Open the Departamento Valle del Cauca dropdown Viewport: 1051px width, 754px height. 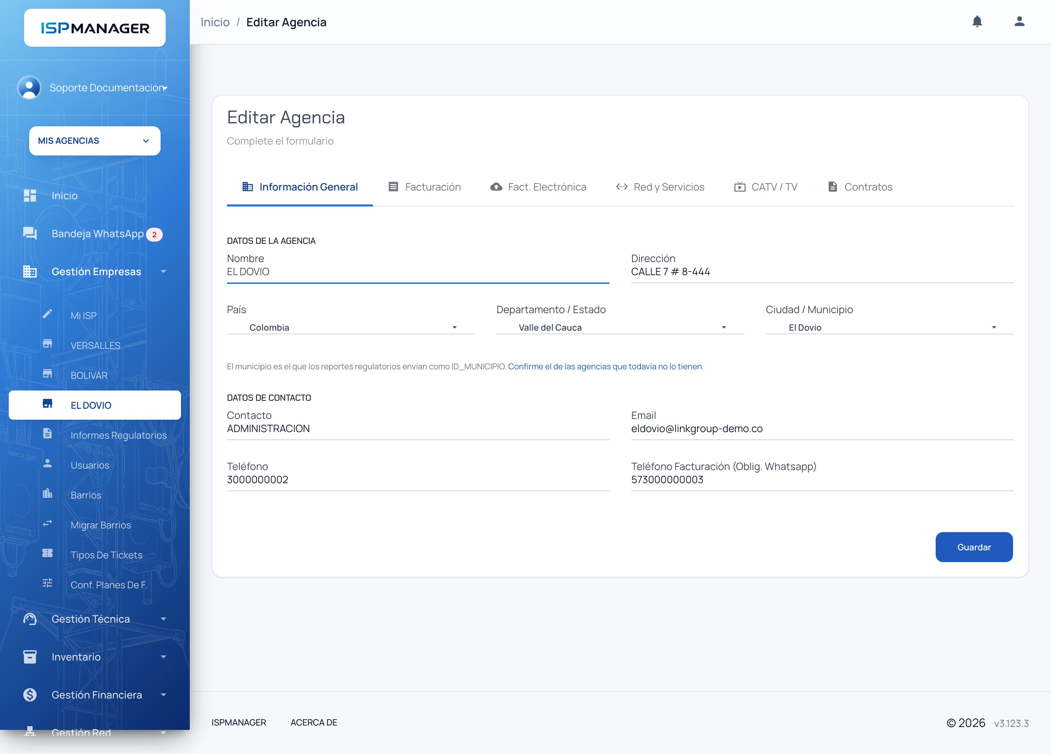coord(620,327)
